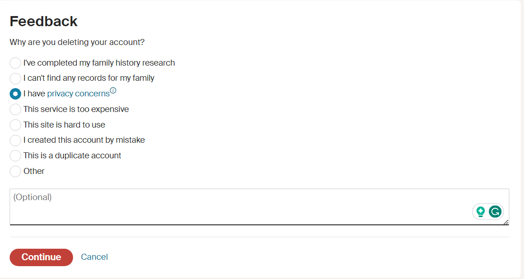Viewport: 524px width, 279px height.
Task: Open the privacy concerns info icon
Action: coord(113,91)
